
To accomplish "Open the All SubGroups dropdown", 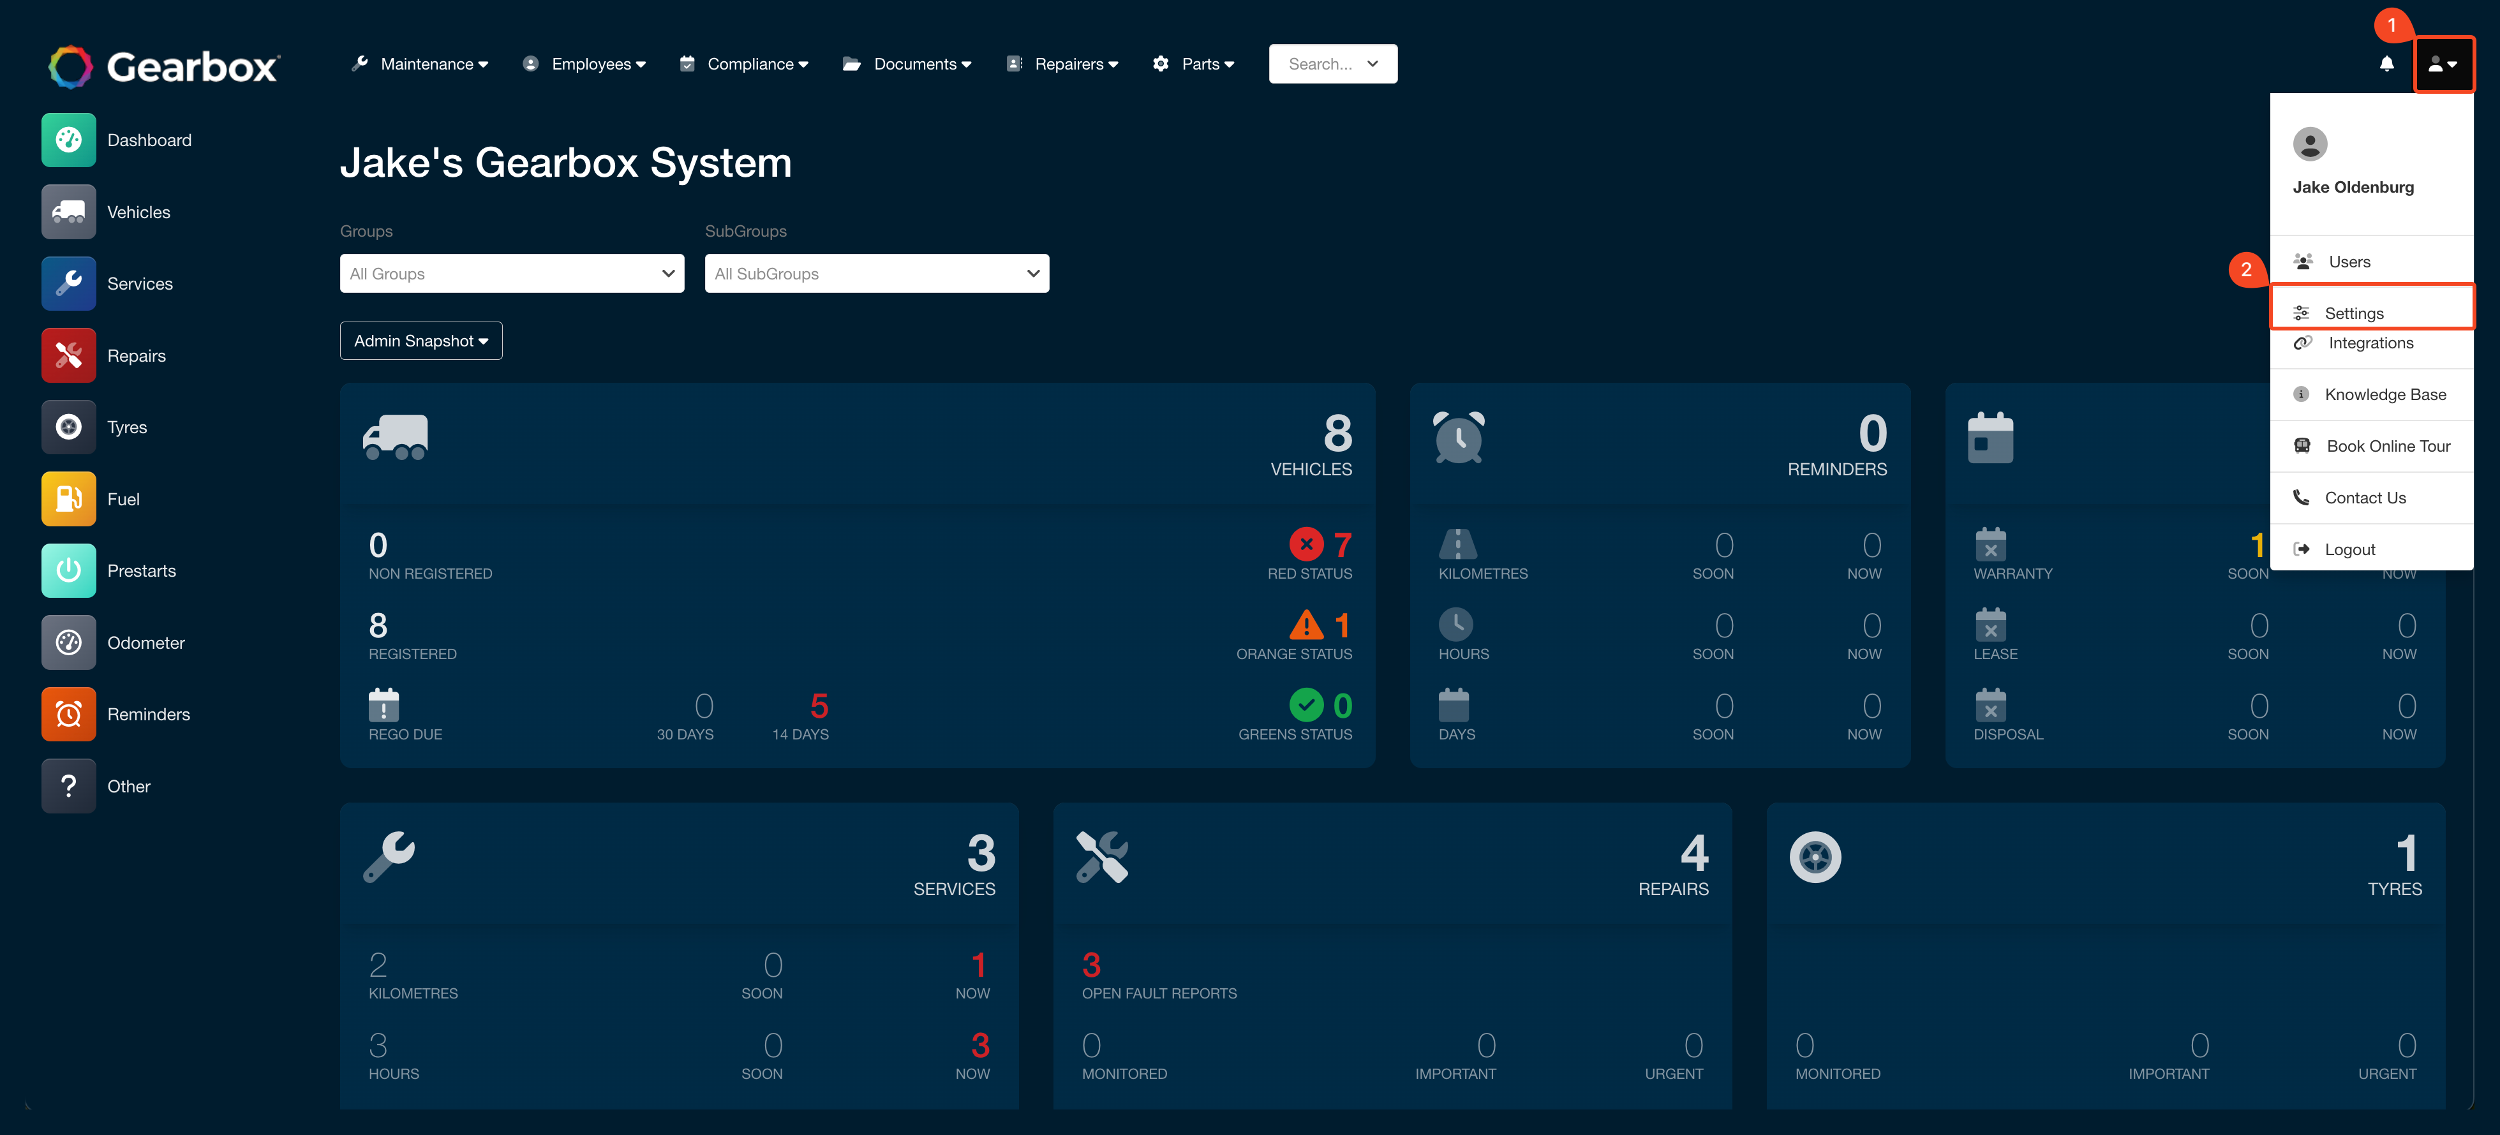I will (876, 274).
